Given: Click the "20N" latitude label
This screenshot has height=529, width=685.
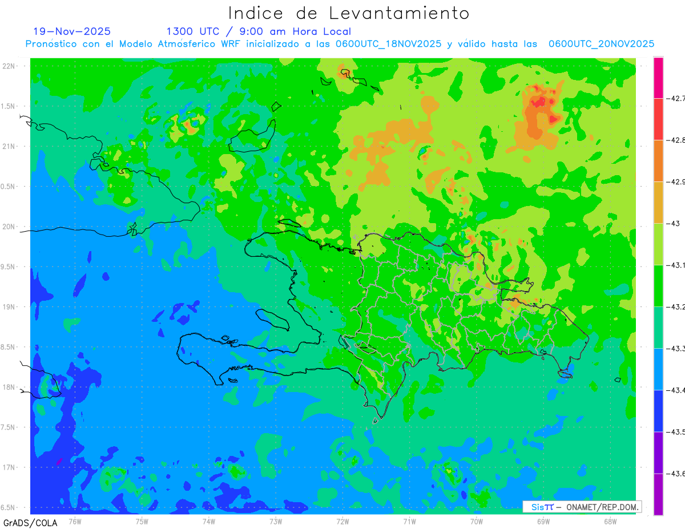Looking at the screenshot, I should coord(10,227).
